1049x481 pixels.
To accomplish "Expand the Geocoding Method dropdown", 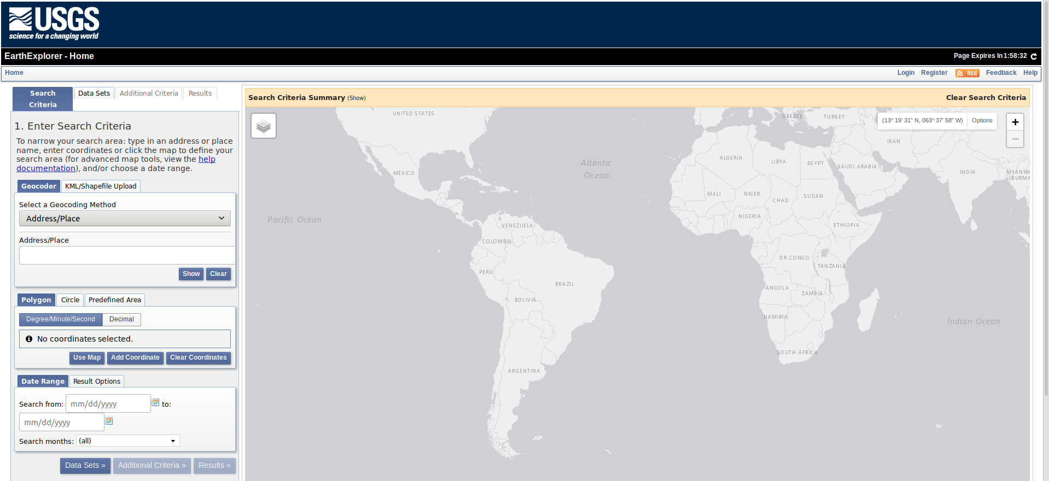I will [125, 219].
